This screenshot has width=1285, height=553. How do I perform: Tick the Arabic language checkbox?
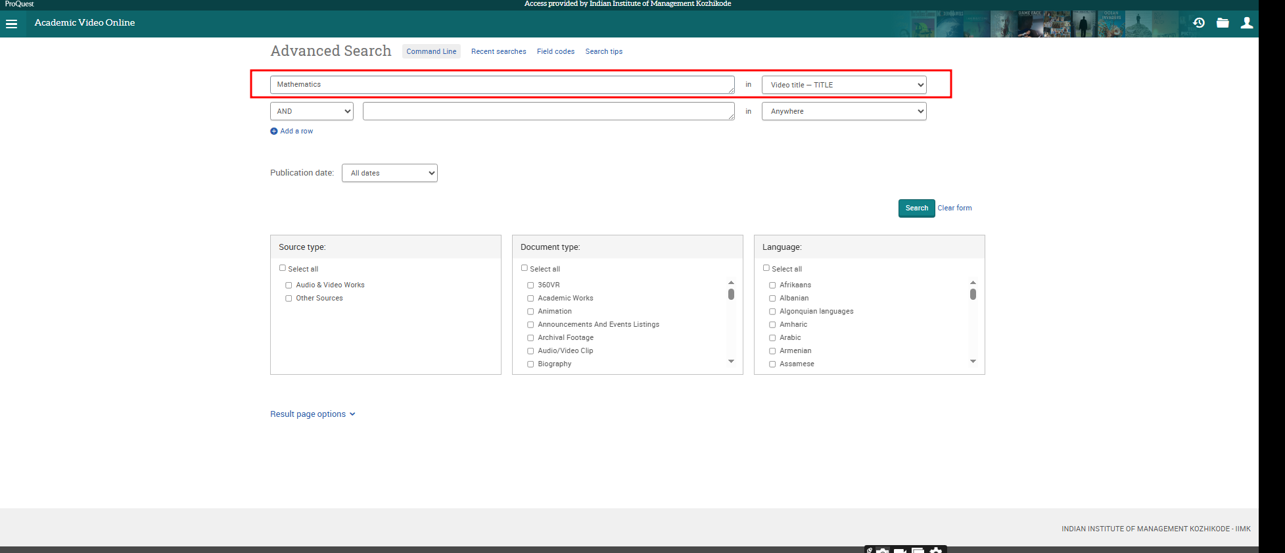[772, 338]
